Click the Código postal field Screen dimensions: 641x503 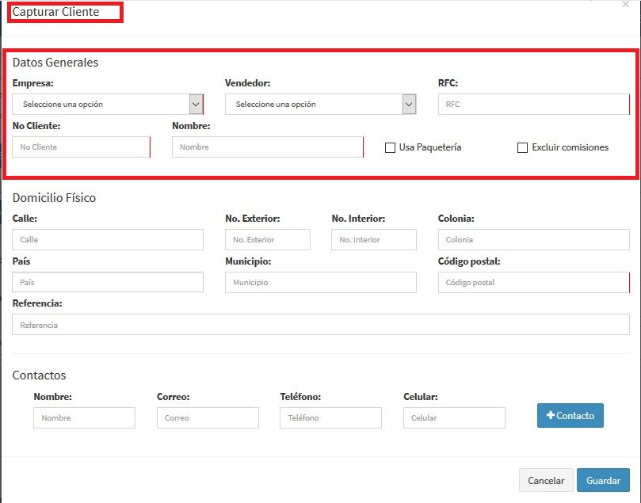[533, 283]
